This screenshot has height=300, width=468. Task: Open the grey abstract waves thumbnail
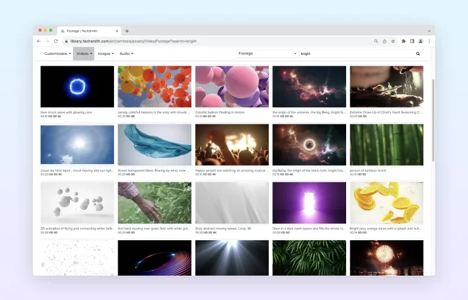[x=232, y=203]
